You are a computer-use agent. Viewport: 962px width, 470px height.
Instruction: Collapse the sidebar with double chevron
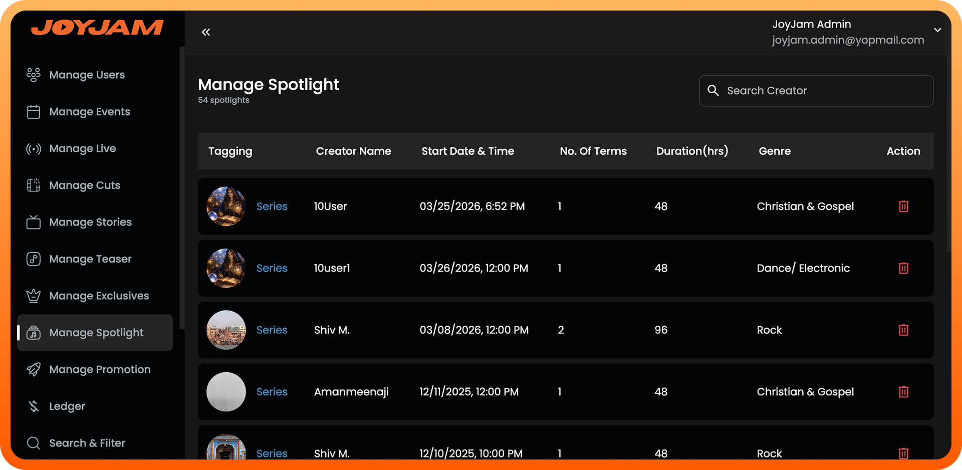click(206, 33)
